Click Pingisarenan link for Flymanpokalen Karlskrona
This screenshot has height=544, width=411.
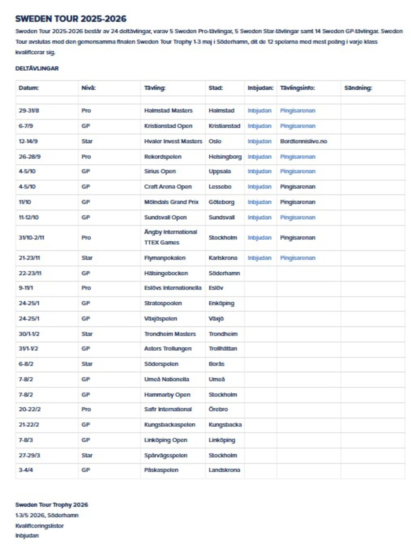pyautogui.click(x=298, y=258)
